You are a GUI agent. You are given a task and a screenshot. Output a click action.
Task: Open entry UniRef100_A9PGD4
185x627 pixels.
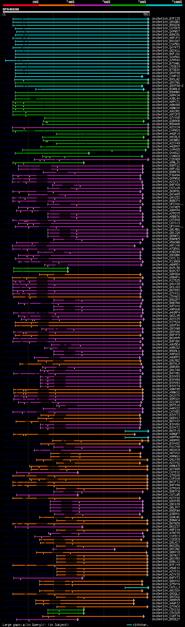point(166,274)
